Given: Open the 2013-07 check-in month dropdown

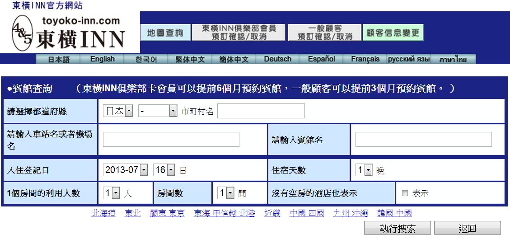Looking at the screenshot, I should point(126,170).
